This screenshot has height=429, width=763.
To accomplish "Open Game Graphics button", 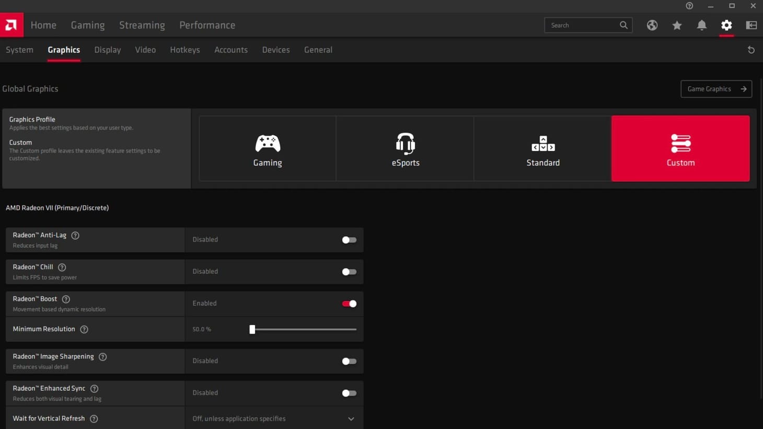I will [716, 89].
